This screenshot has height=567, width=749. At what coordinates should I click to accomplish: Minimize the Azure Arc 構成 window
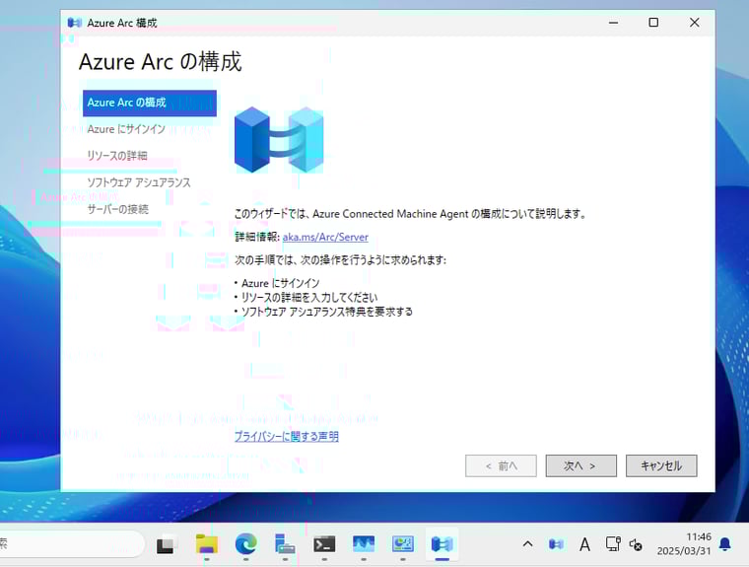coord(613,23)
